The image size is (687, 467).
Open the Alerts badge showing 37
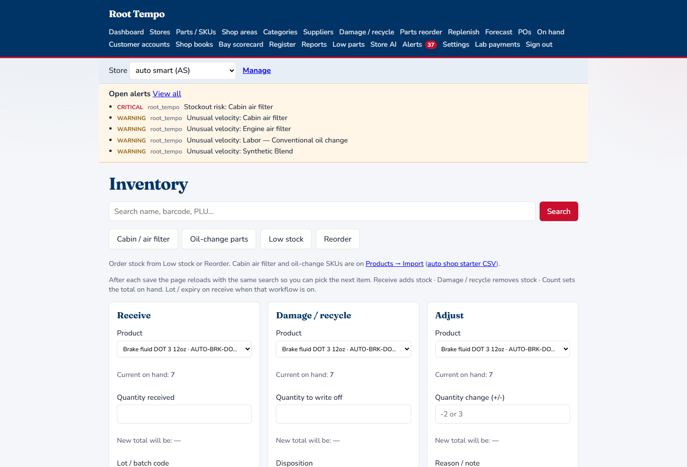pyautogui.click(x=431, y=45)
